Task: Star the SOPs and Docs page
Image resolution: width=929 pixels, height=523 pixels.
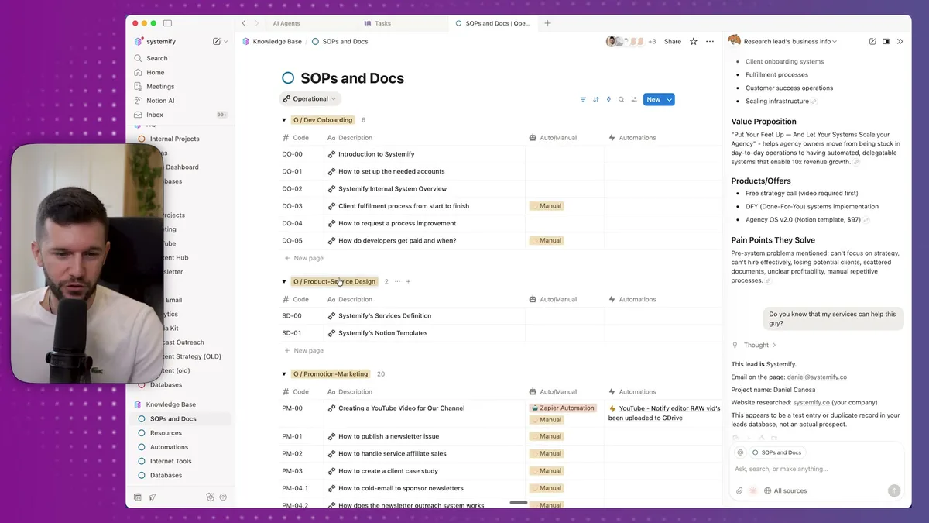Action: click(693, 41)
